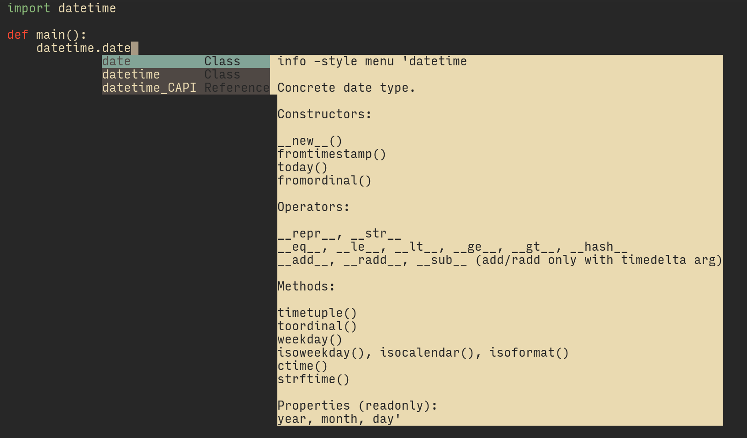Click the 'Methods:' heading in info popup
This screenshot has height=438, width=747.
pyautogui.click(x=306, y=286)
